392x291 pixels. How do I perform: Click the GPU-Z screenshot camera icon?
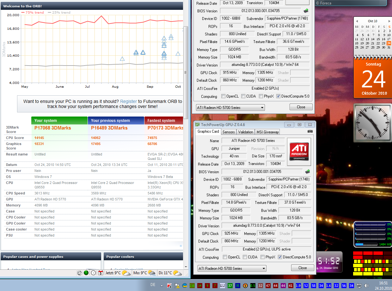[x=310, y=131]
